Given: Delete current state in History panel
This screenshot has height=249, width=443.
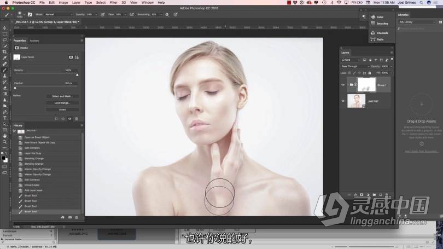Looking at the screenshot, I should click(76, 217).
